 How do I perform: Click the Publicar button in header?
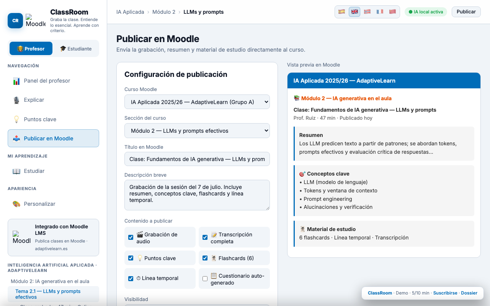pos(466,12)
